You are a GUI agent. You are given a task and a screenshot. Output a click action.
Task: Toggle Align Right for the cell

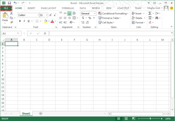[69, 18]
